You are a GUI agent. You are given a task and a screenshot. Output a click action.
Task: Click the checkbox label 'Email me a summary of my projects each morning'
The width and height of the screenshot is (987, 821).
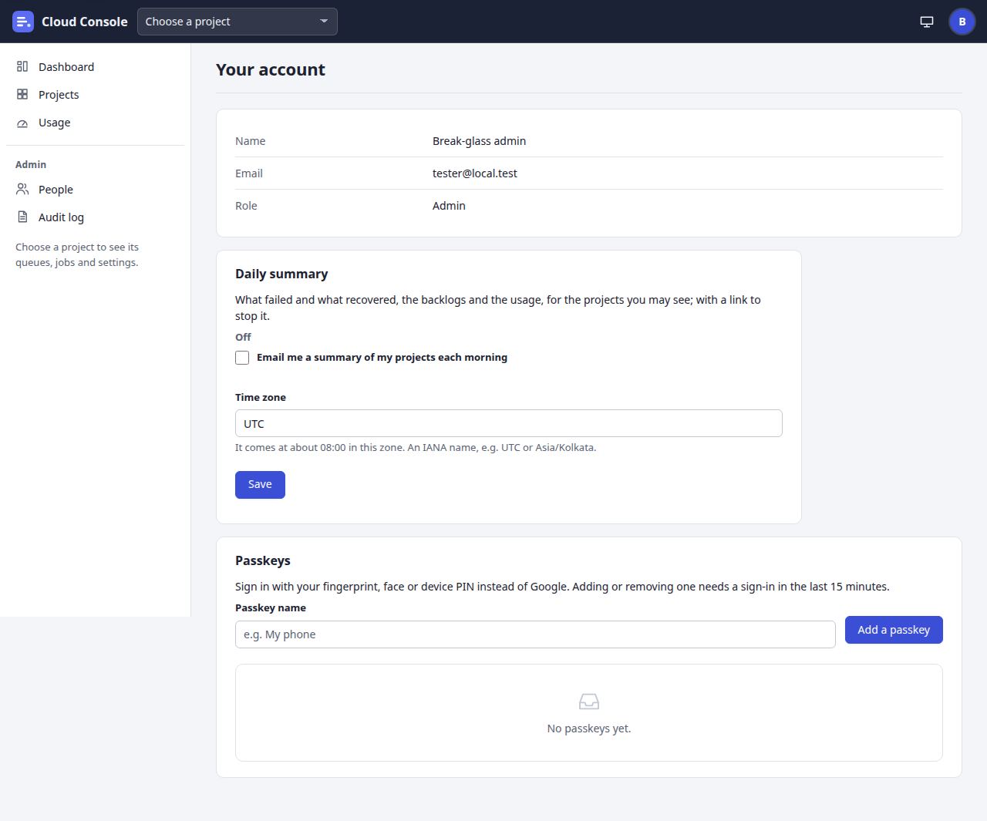[382, 358]
